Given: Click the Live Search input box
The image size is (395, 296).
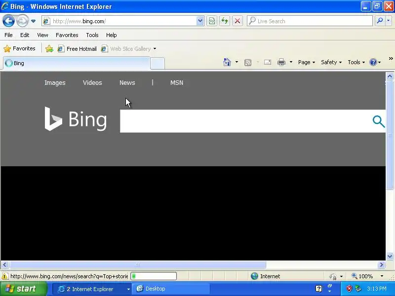Looking at the screenshot, I should coord(310,21).
